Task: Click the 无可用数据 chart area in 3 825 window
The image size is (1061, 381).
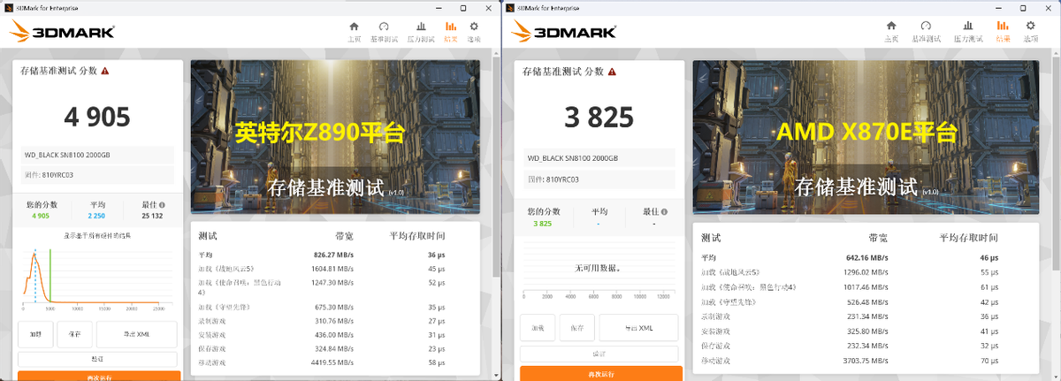Action: pos(600,268)
